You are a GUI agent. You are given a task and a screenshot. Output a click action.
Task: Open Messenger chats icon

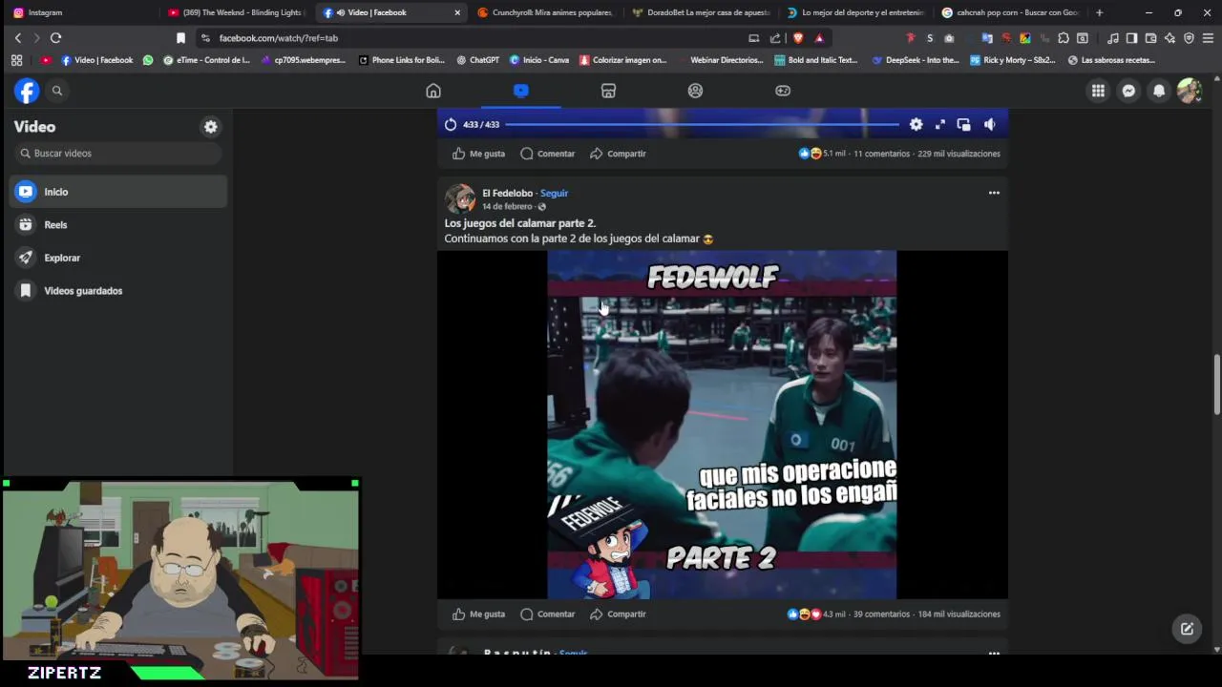pos(1128,91)
